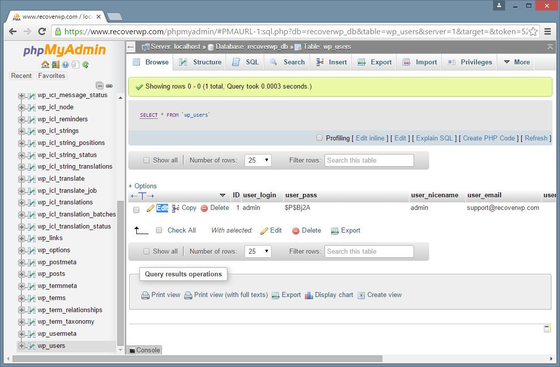Image resolution: width=560 pixels, height=367 pixels.
Task: Click red Delete icon in admin row
Action: pyautogui.click(x=204, y=208)
